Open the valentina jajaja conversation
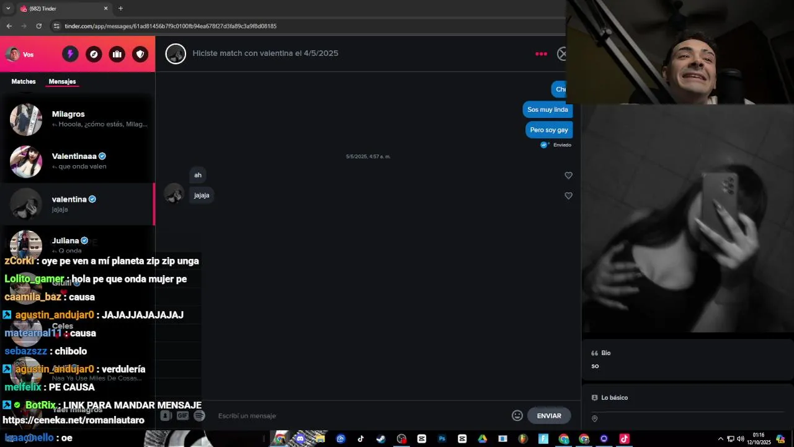Screen dimensions: 794x447 tap(78, 204)
